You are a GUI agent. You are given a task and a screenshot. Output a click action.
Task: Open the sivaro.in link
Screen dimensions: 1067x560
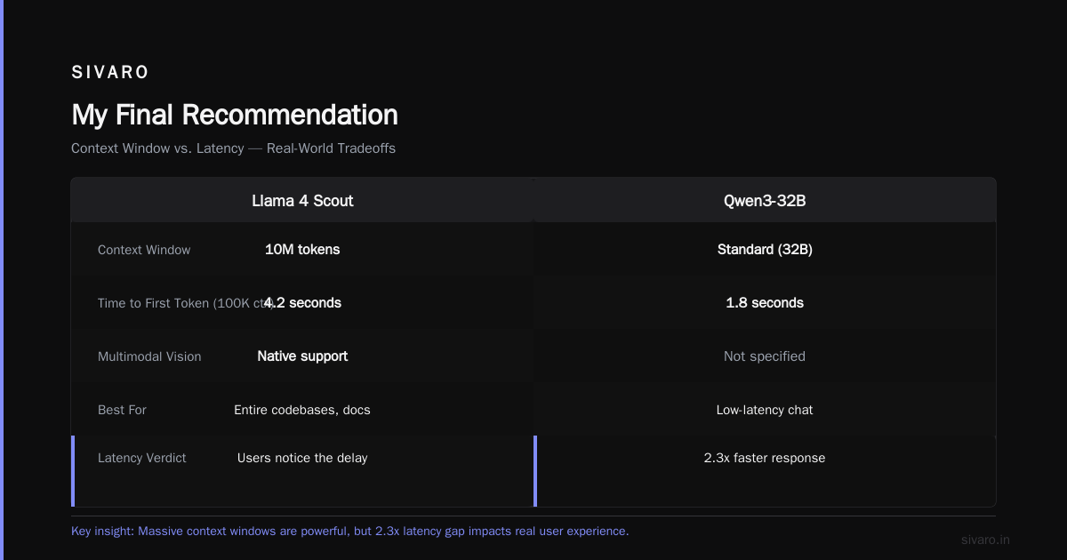click(x=986, y=540)
